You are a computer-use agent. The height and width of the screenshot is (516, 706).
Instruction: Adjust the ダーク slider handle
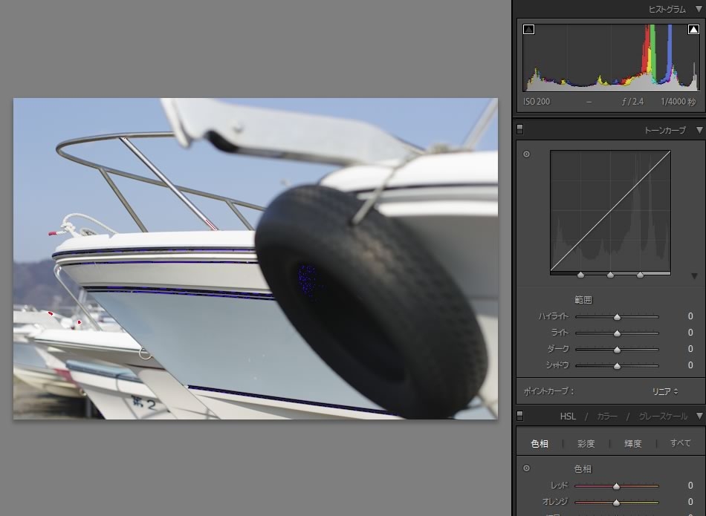point(617,350)
